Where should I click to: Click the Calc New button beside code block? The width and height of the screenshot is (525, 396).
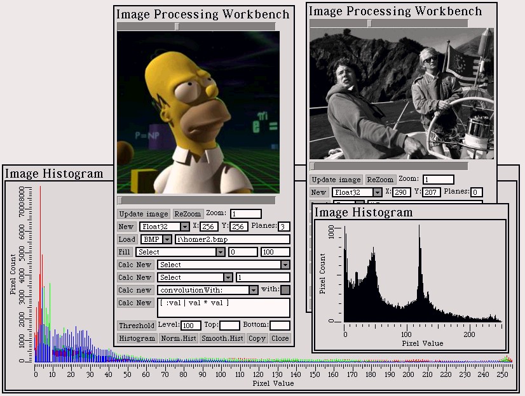point(135,303)
